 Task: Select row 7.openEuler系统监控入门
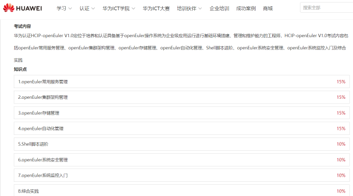click(182, 175)
